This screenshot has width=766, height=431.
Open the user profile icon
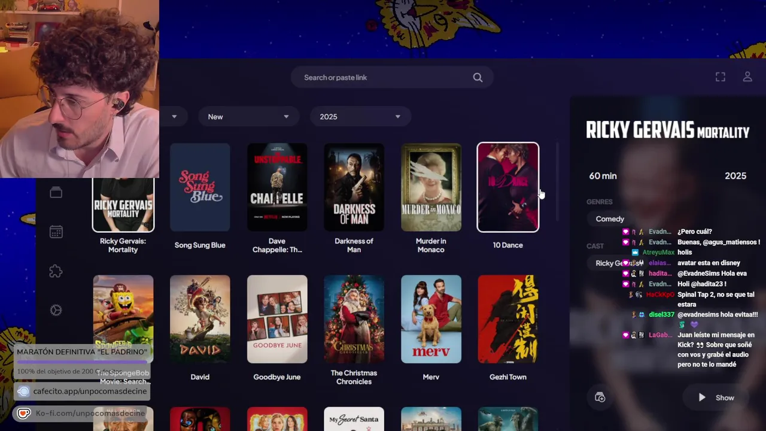747,77
